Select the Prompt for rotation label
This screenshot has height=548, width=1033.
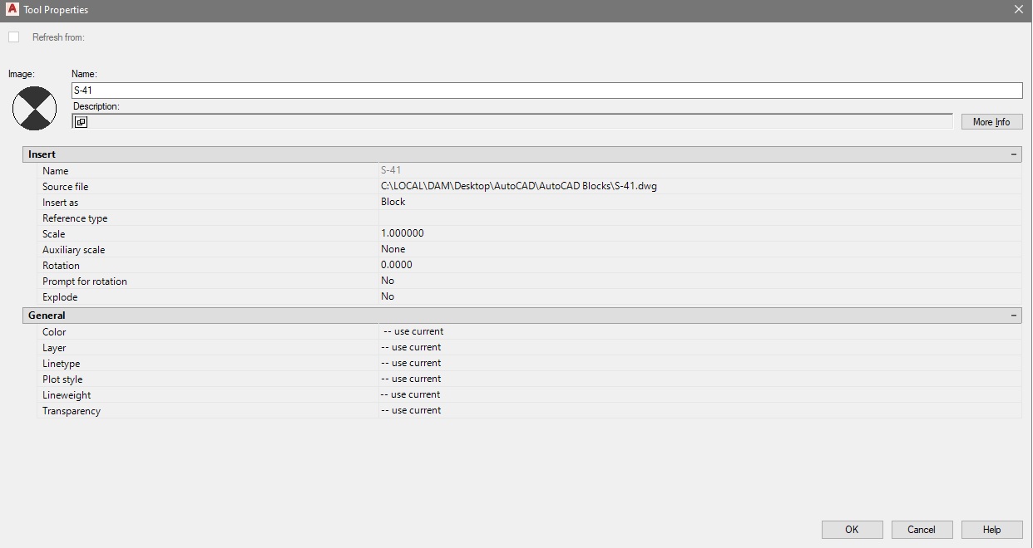[85, 281]
